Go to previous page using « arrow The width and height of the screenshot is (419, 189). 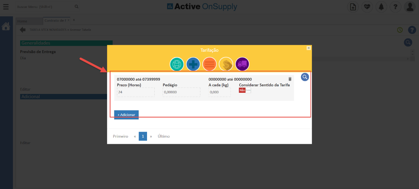point(135,136)
